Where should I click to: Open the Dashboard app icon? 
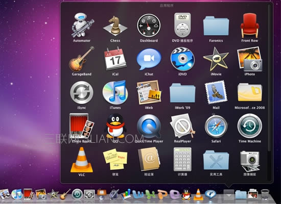[x=149, y=25]
